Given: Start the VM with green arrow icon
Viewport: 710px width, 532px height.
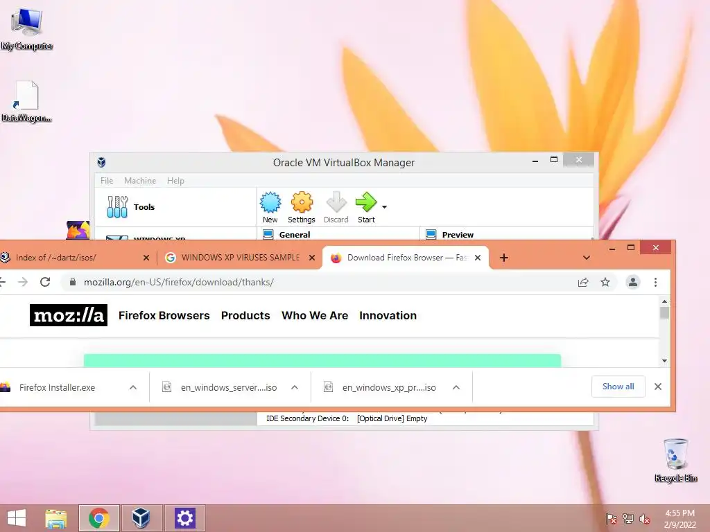Looking at the screenshot, I should pos(366,207).
